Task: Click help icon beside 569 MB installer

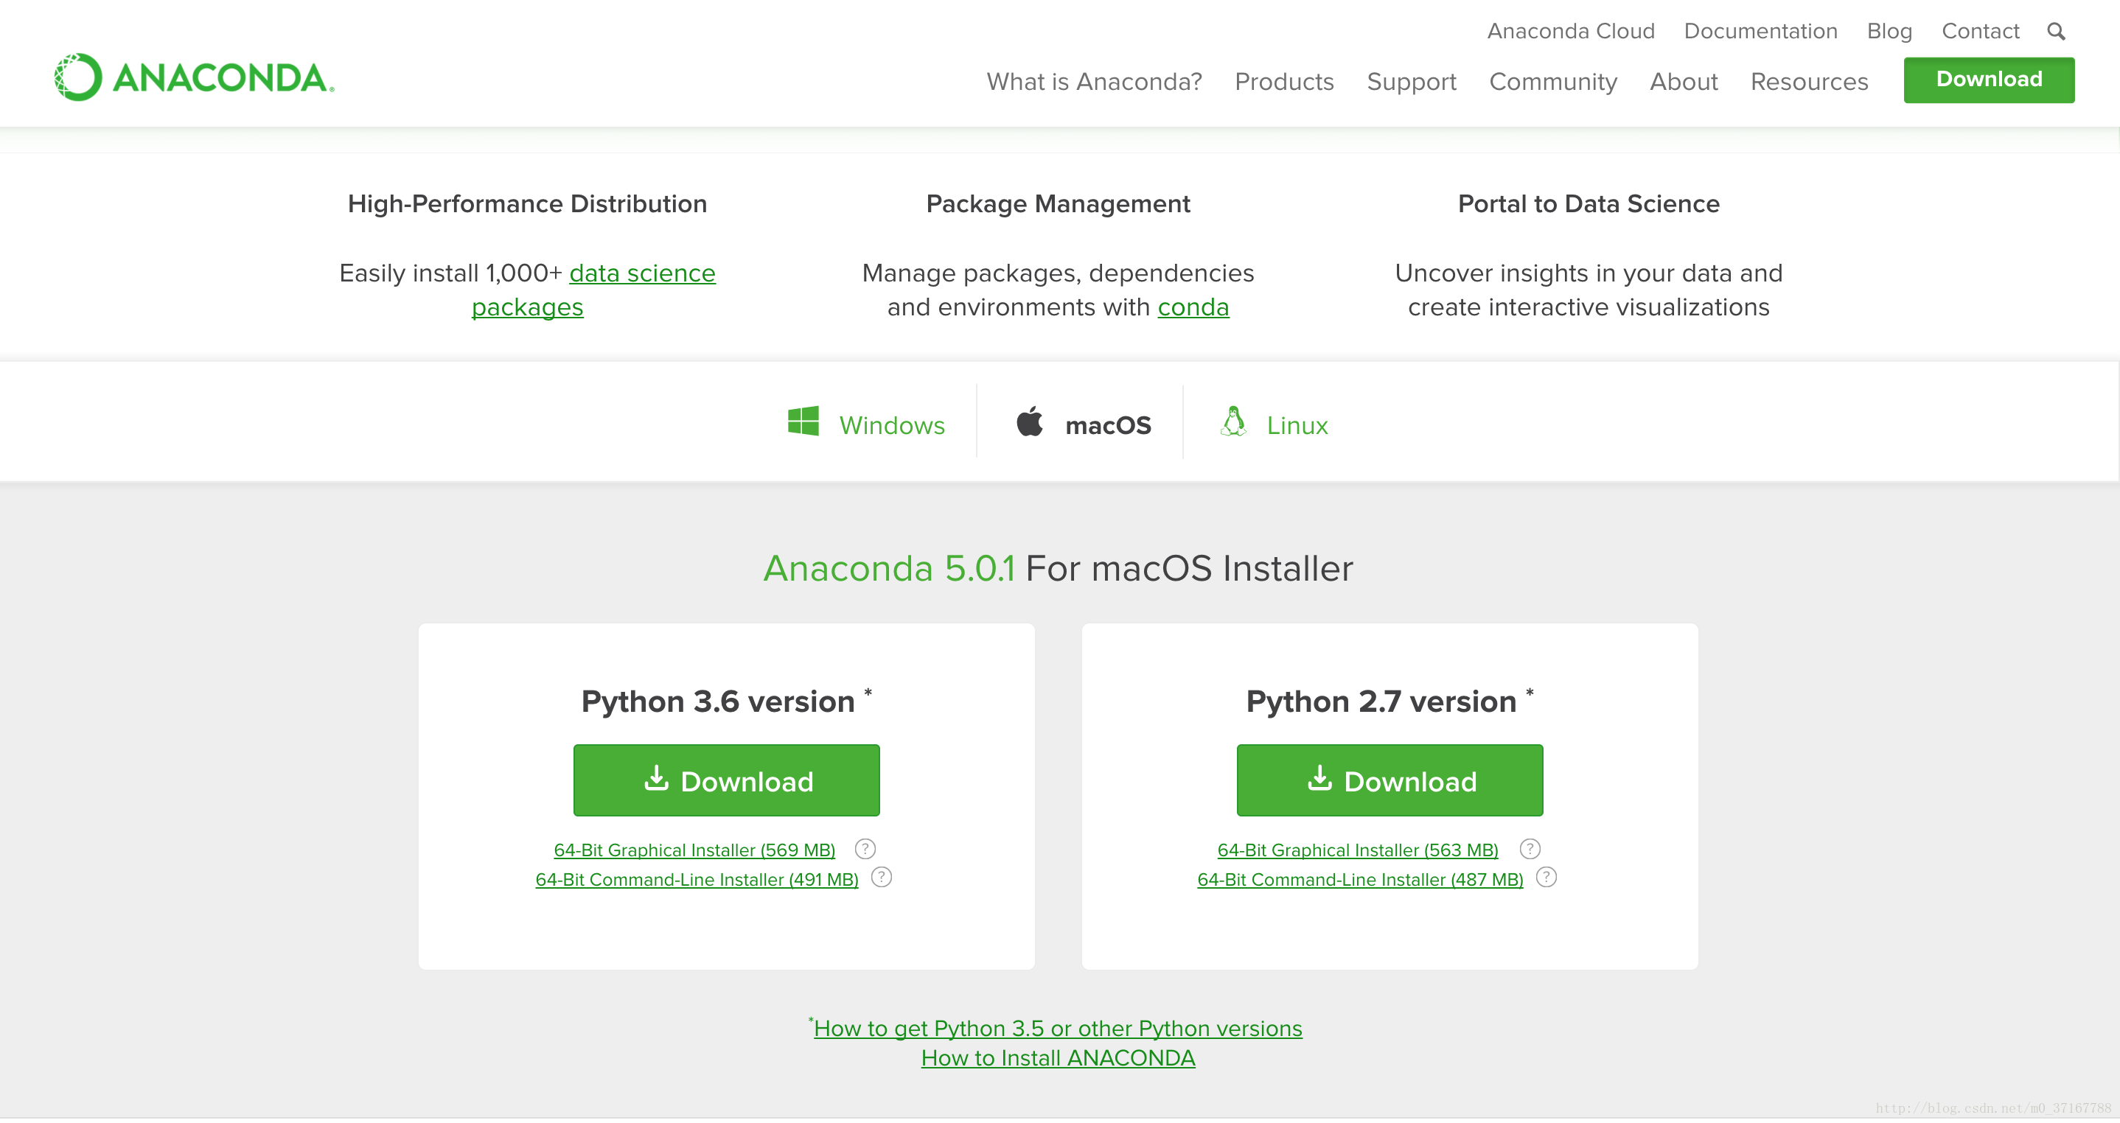Action: point(865,849)
